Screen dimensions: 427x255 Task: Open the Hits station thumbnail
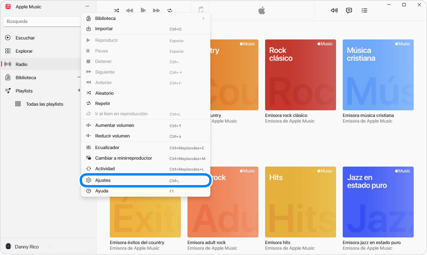click(300, 202)
